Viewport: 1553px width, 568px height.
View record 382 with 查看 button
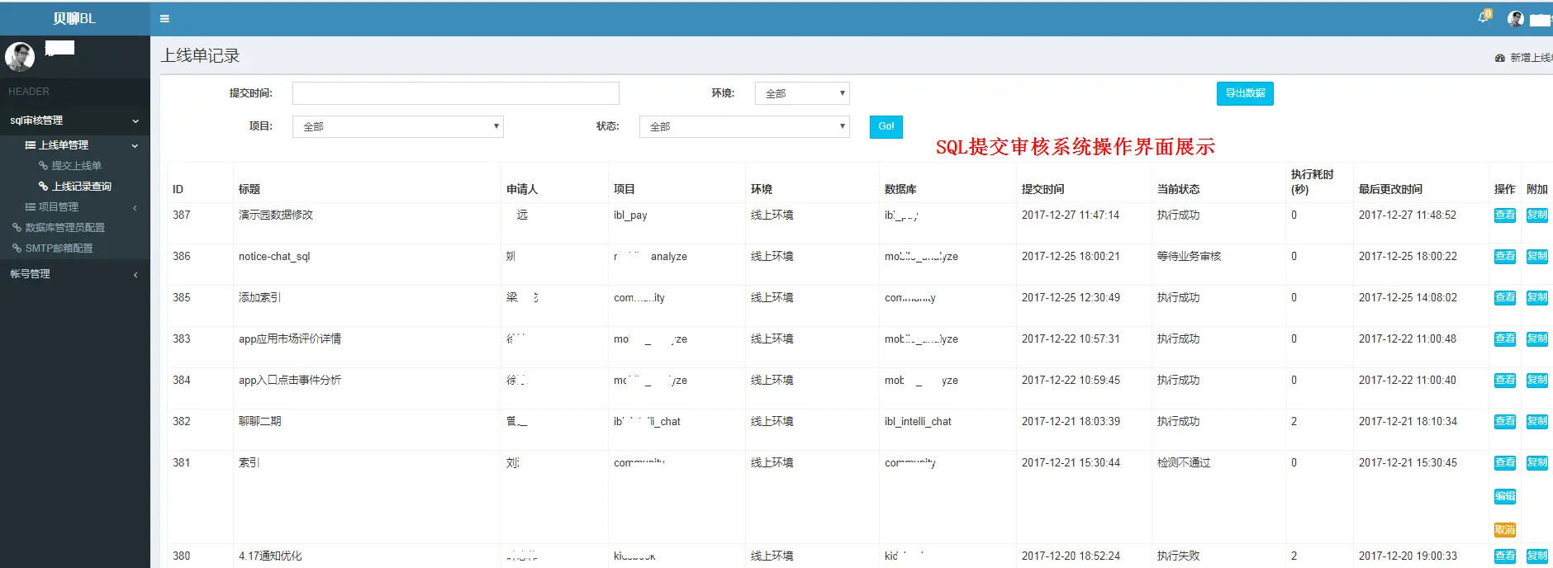1505,421
